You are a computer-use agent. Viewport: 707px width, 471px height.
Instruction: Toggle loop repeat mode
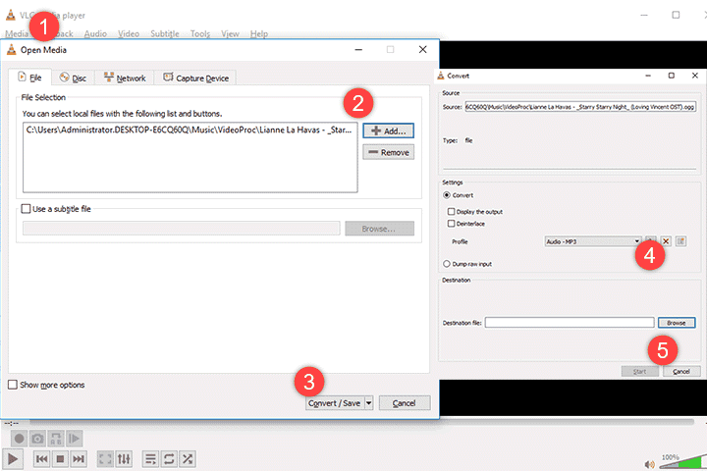tap(169, 459)
